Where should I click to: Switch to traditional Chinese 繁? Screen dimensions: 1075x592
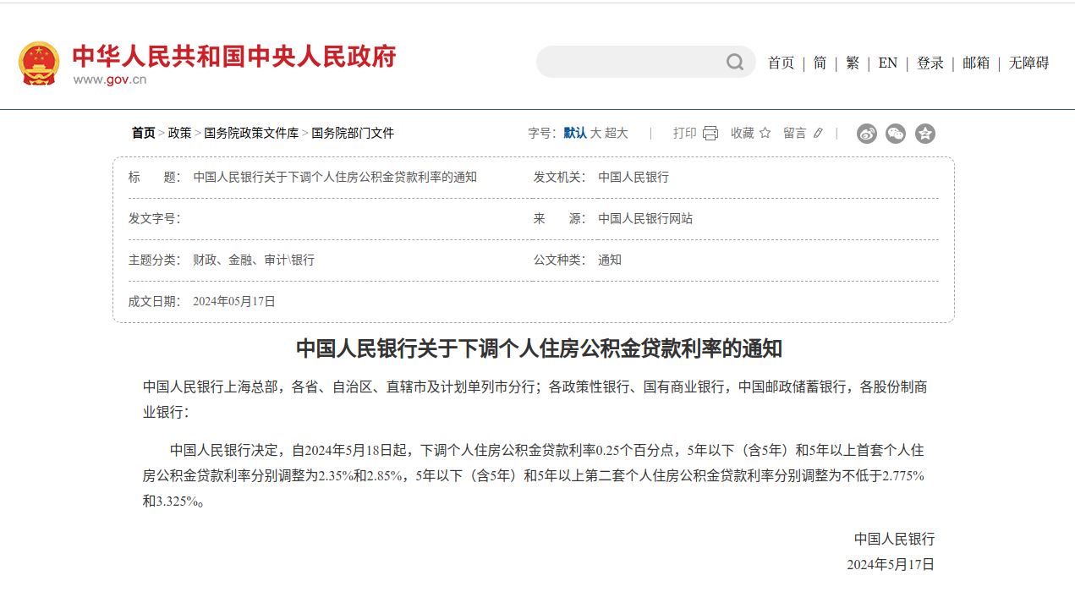pyautogui.click(x=853, y=63)
